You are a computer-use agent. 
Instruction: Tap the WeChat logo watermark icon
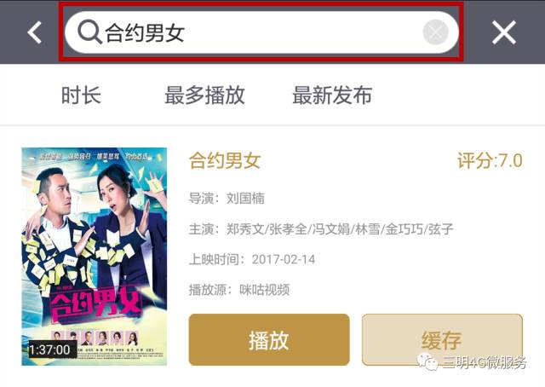tap(427, 361)
